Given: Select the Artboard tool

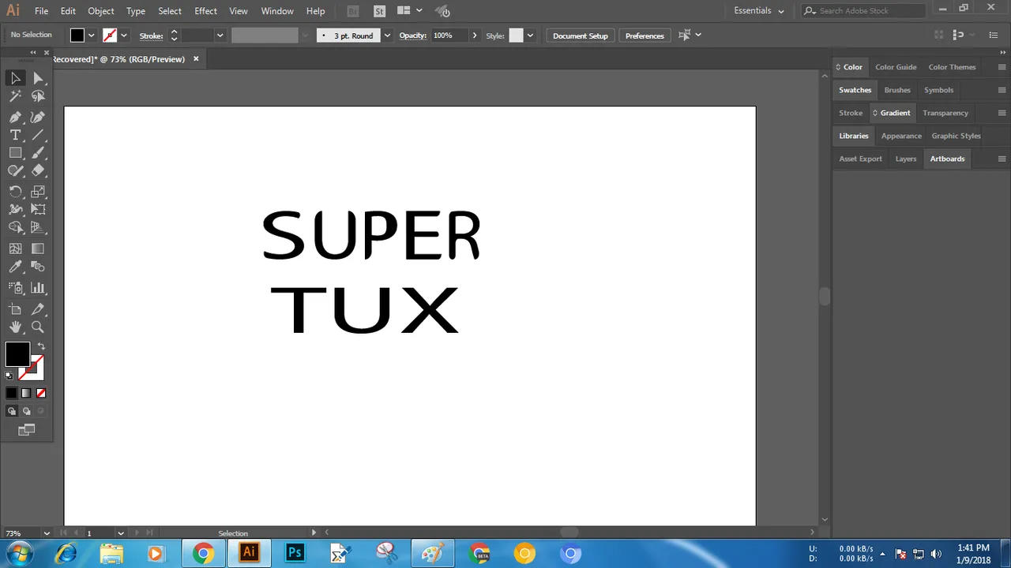Looking at the screenshot, I should click(15, 309).
